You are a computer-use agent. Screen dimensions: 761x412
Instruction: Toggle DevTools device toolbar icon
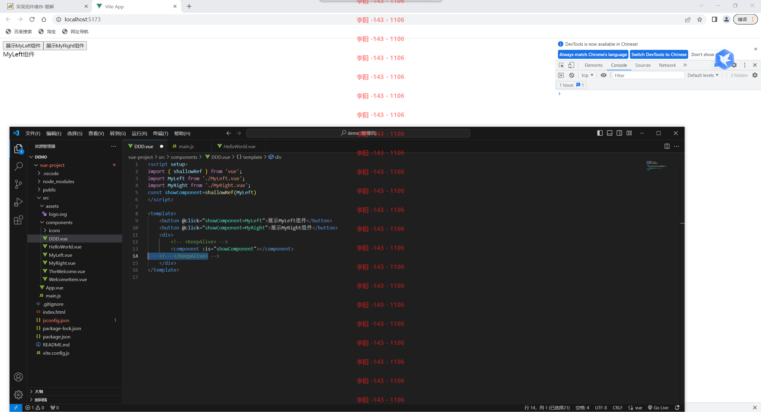(571, 65)
